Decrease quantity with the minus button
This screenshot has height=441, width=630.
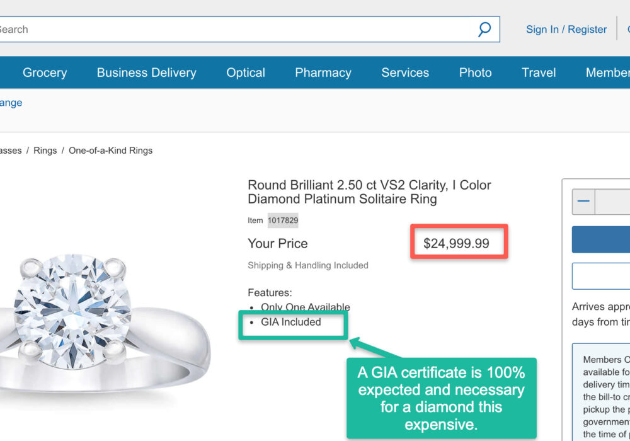(x=583, y=201)
